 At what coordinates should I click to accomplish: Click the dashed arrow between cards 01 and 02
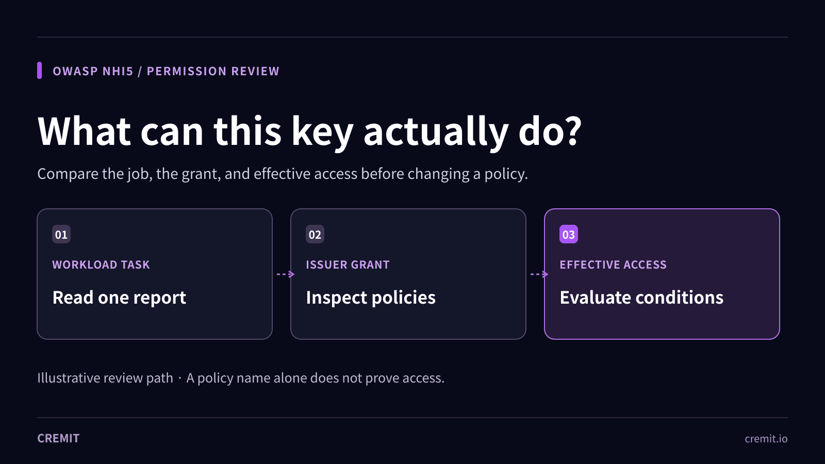286,274
